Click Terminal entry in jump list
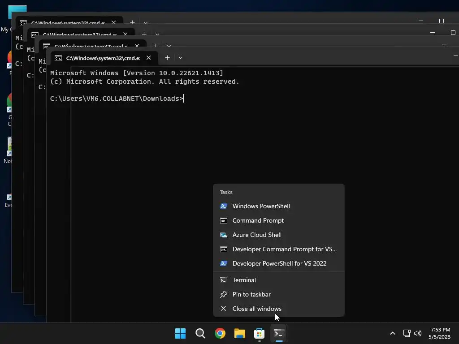 pos(279,280)
